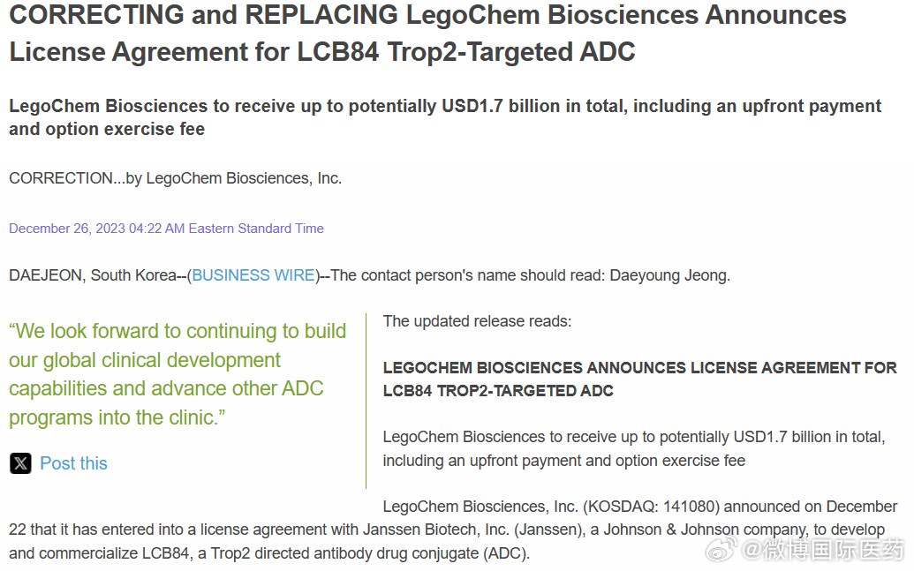Click the Weibo watermark Chinese text
The height and width of the screenshot is (571, 914).
(823, 550)
